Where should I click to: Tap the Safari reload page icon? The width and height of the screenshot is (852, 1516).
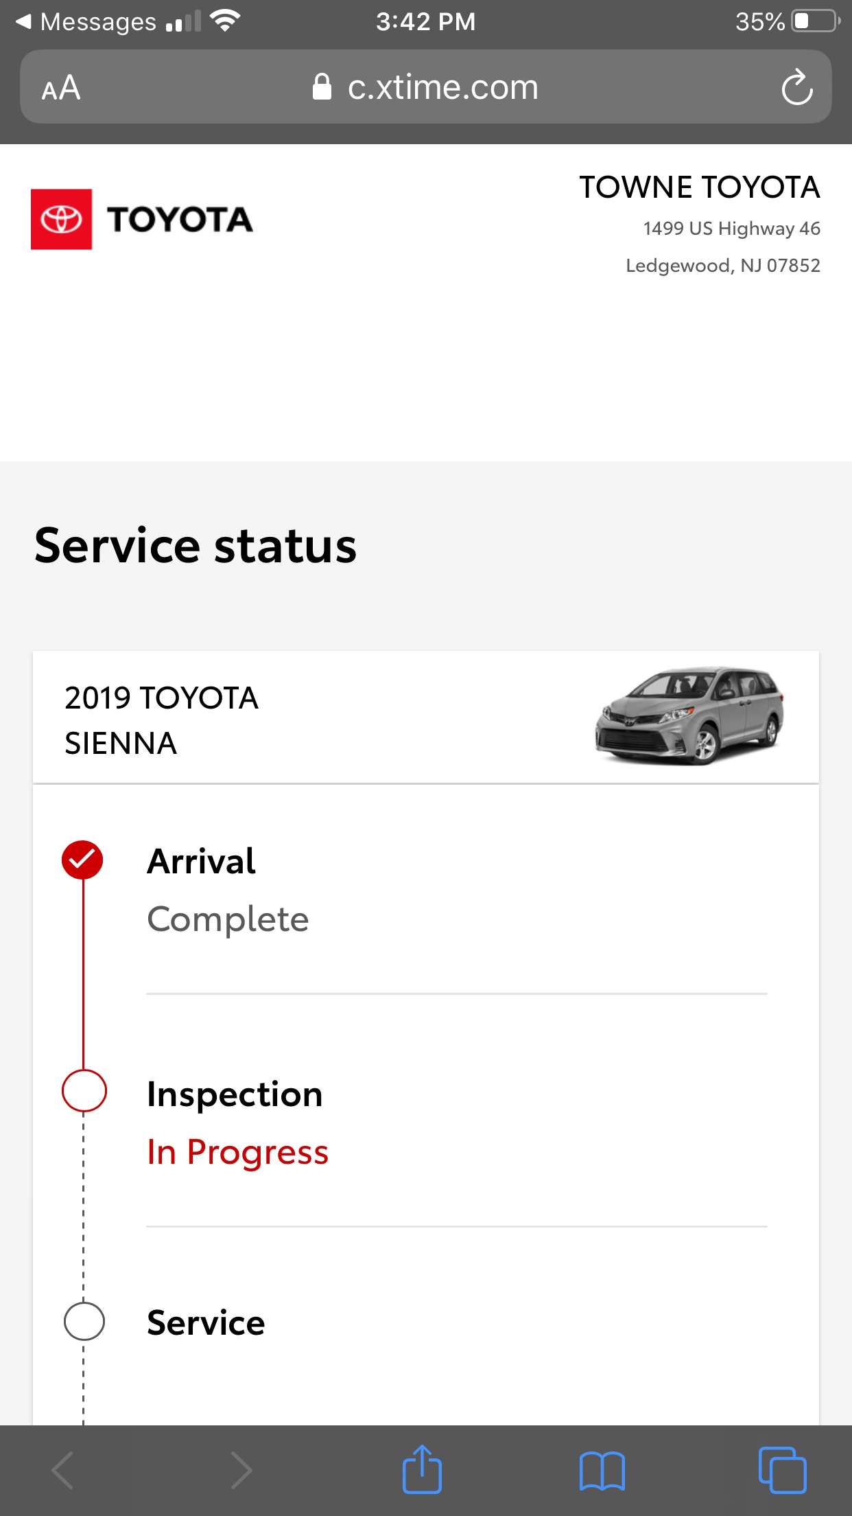pos(797,87)
